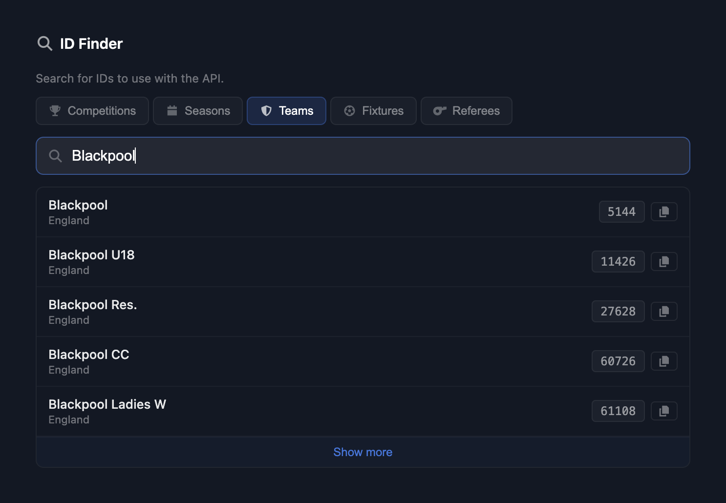The height and width of the screenshot is (503, 726).
Task: Switch to the Fixtures tab
Action: (373, 111)
